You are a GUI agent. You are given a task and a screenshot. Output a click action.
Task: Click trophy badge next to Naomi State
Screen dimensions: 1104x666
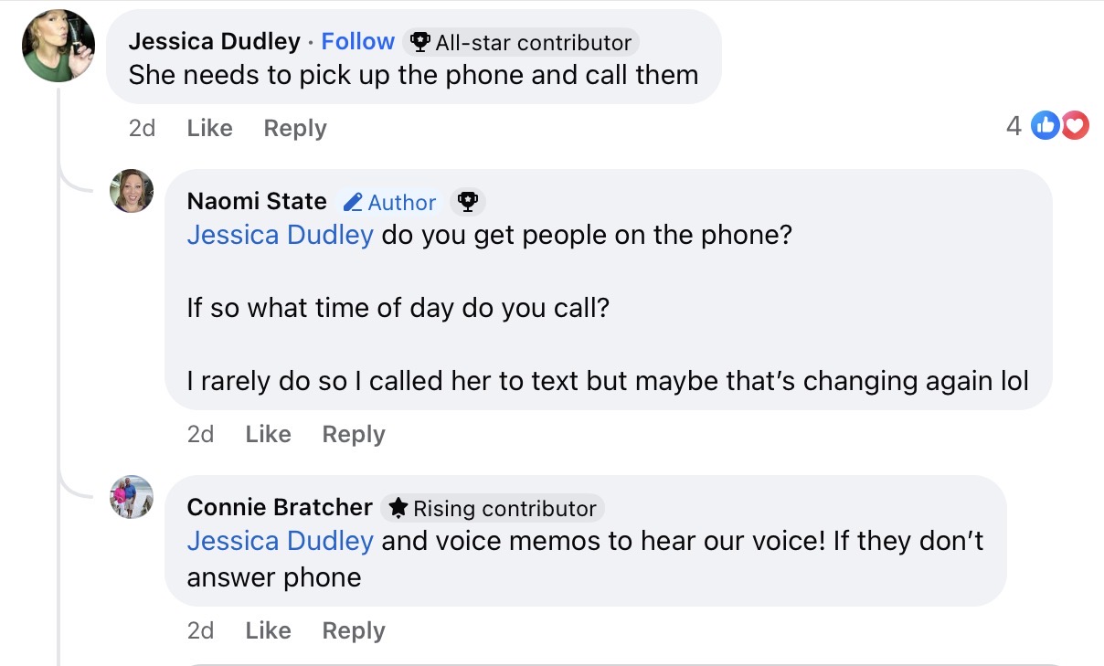pos(467,202)
